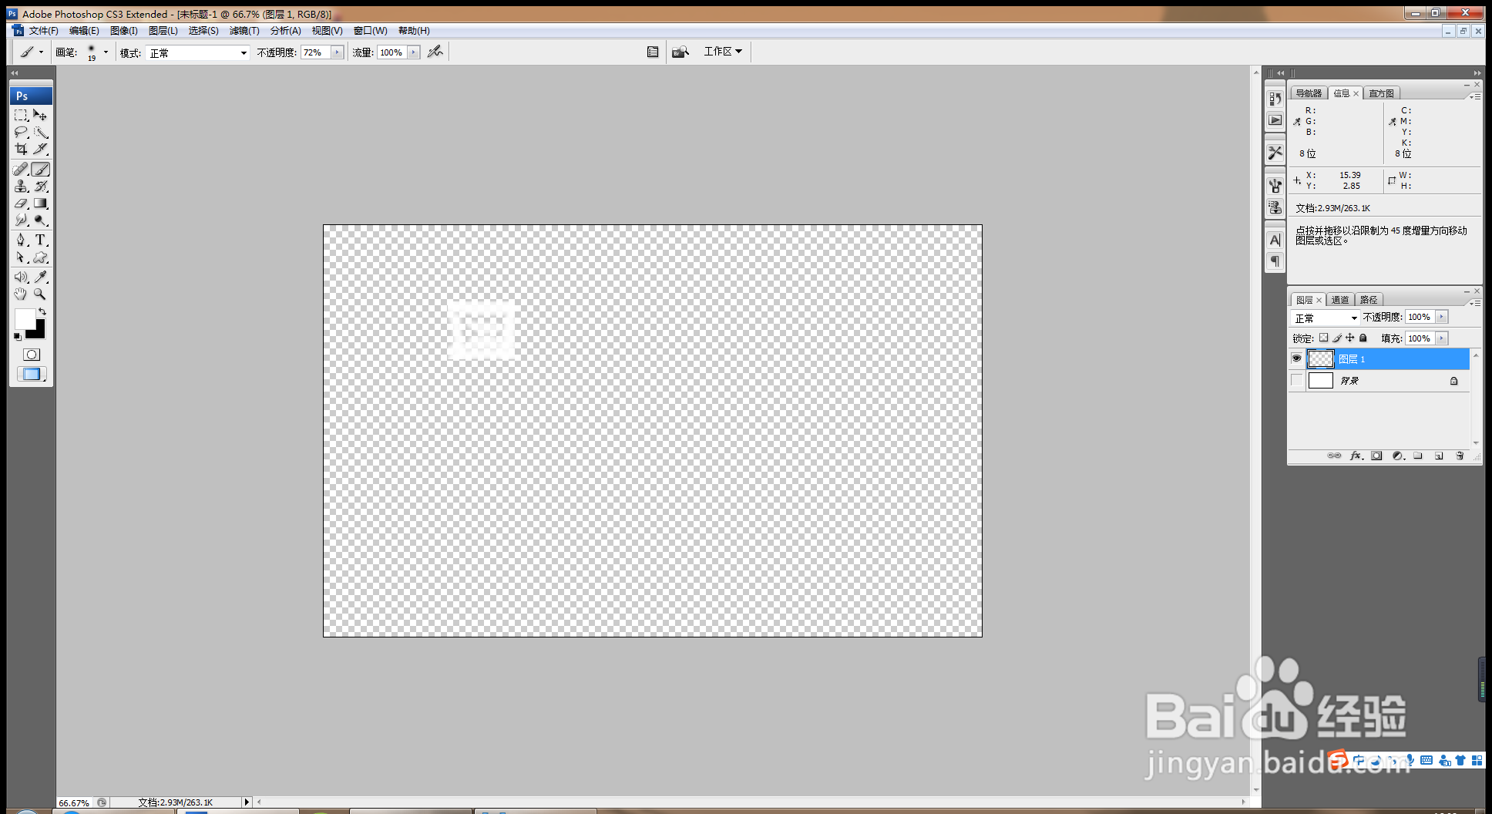Switch to the 直方图 Histogram tab
This screenshot has width=1492, height=814.
(x=1381, y=93)
